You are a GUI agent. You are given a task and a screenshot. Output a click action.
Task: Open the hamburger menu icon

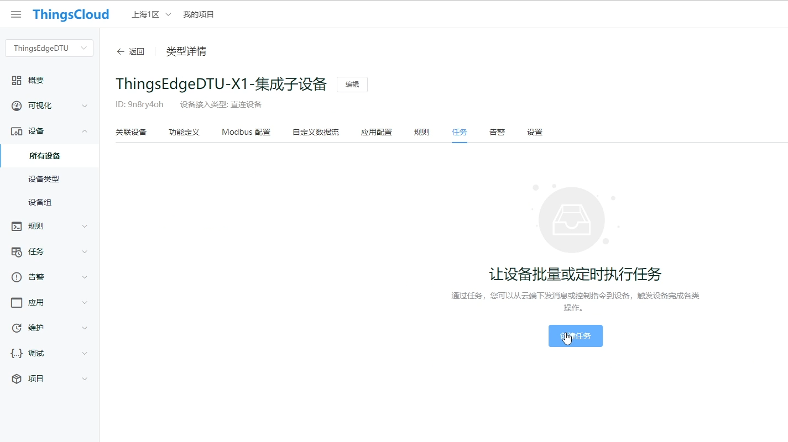coord(16,14)
